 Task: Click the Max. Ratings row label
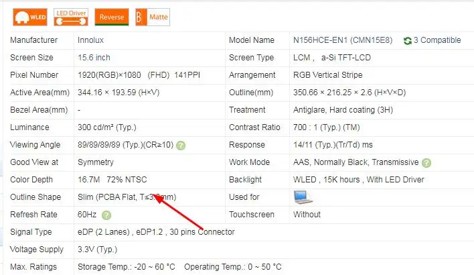pyautogui.click(x=33, y=267)
